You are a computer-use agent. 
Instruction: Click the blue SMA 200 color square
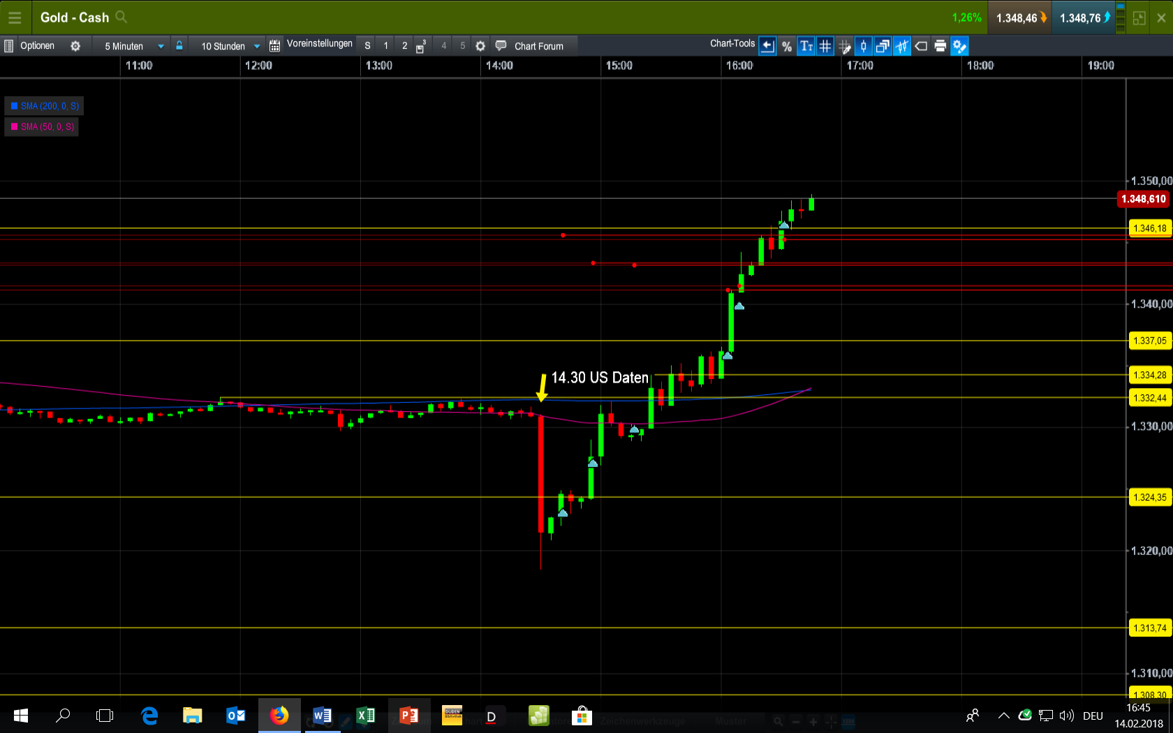click(14, 106)
